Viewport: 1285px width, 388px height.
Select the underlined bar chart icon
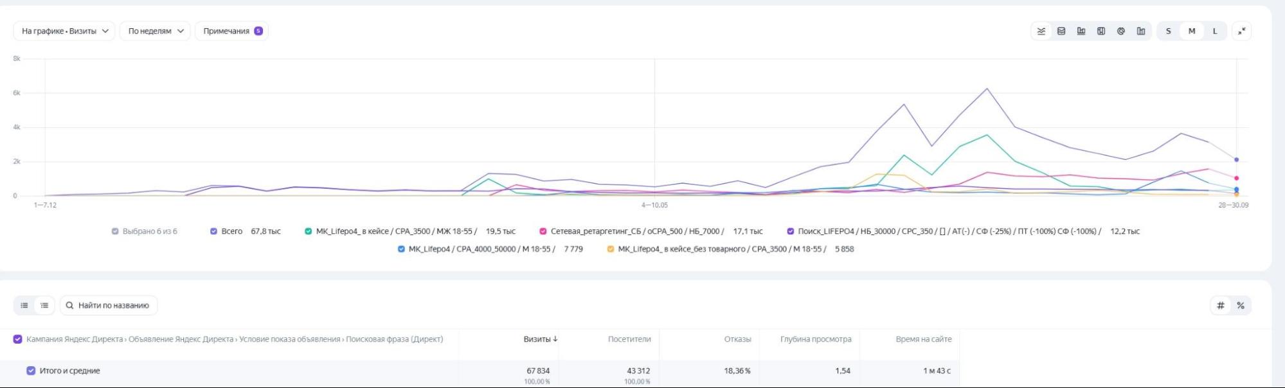pos(1081,31)
